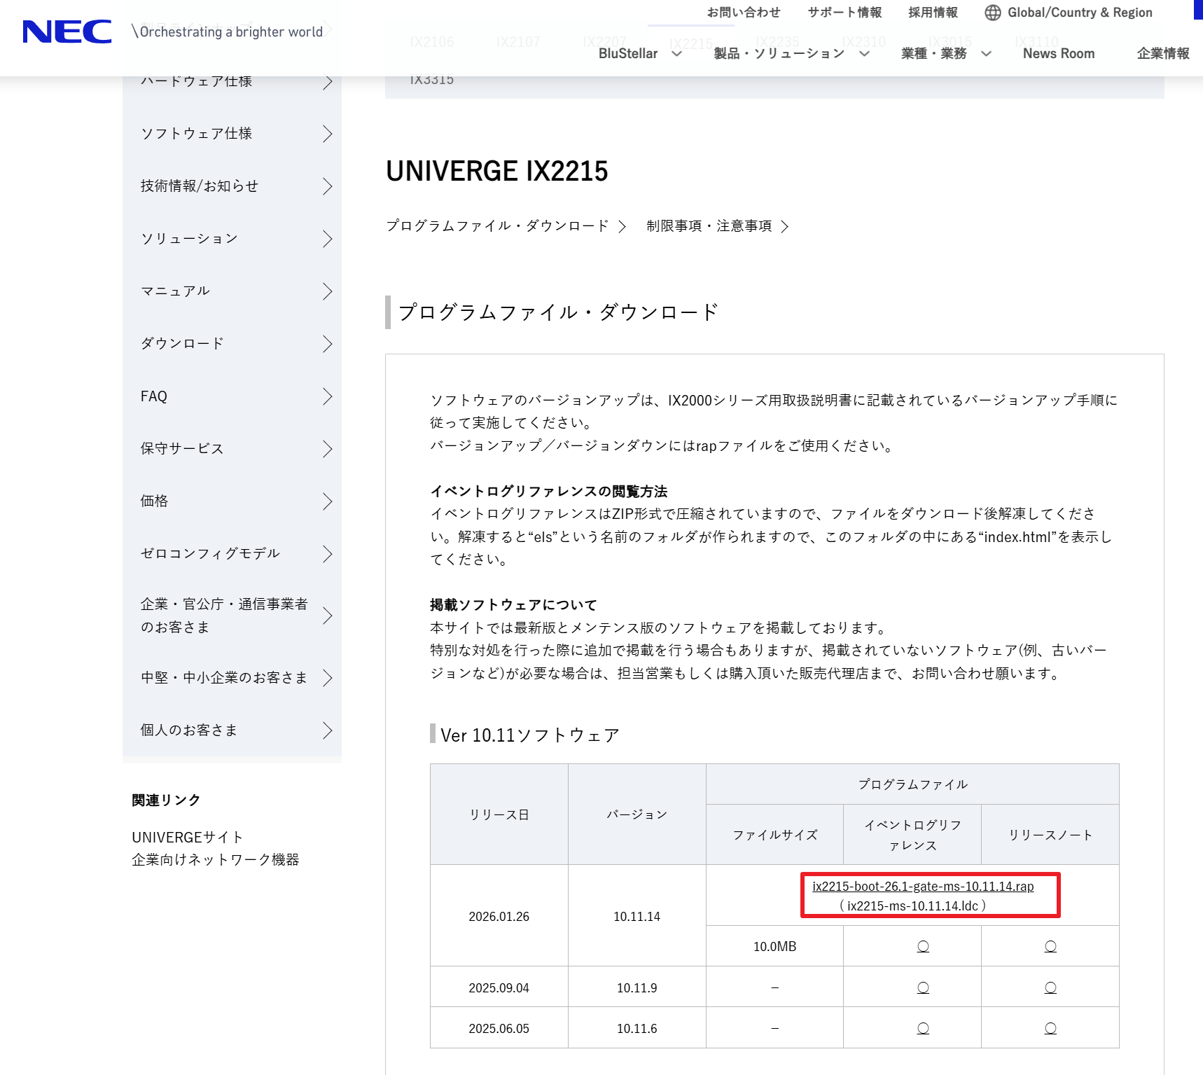The width and height of the screenshot is (1203, 1075).
Task: Click the NEC logo
Action: (67, 32)
